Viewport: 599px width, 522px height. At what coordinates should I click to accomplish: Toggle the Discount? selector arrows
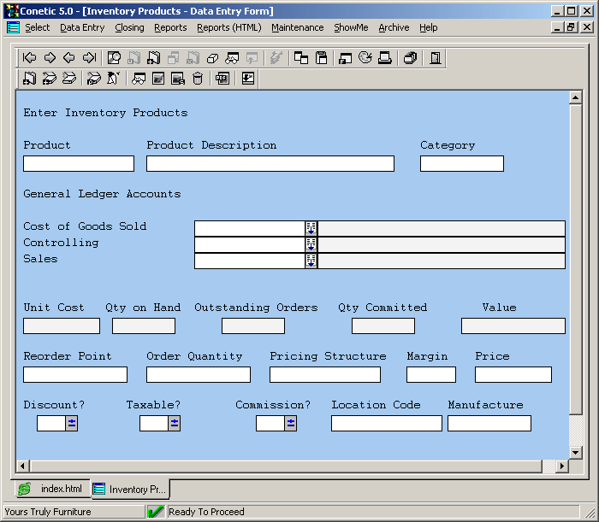click(72, 423)
